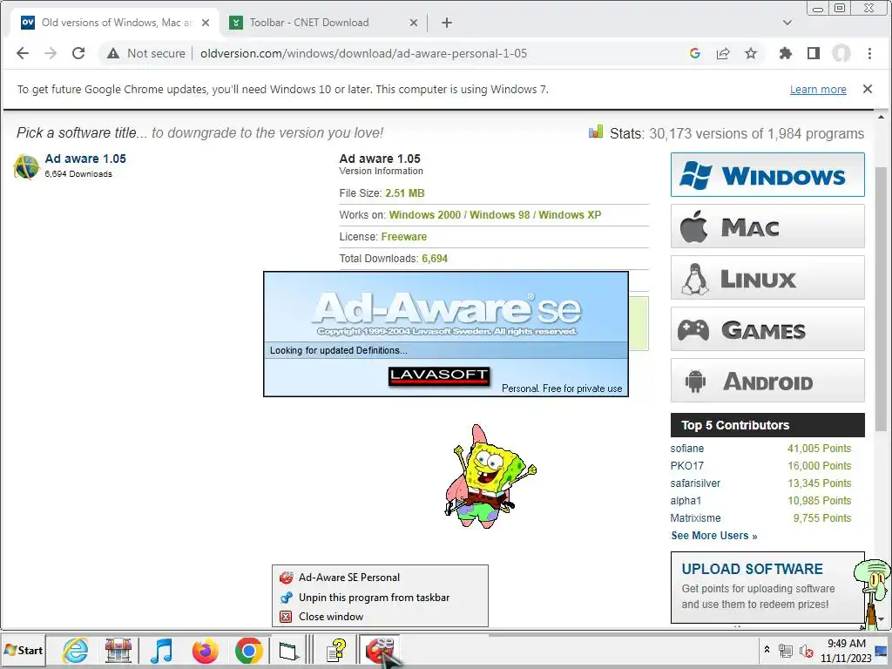Screen dimensions: 892x669
Task: Open contributor safarisilver's profile
Action: [x=695, y=483]
